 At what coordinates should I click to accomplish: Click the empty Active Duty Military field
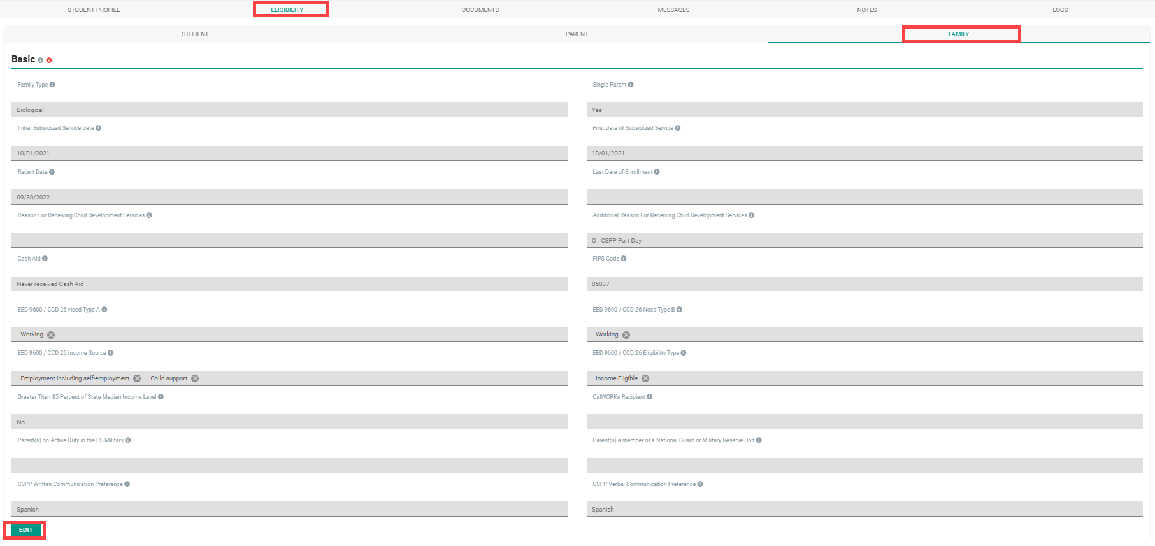(289, 466)
